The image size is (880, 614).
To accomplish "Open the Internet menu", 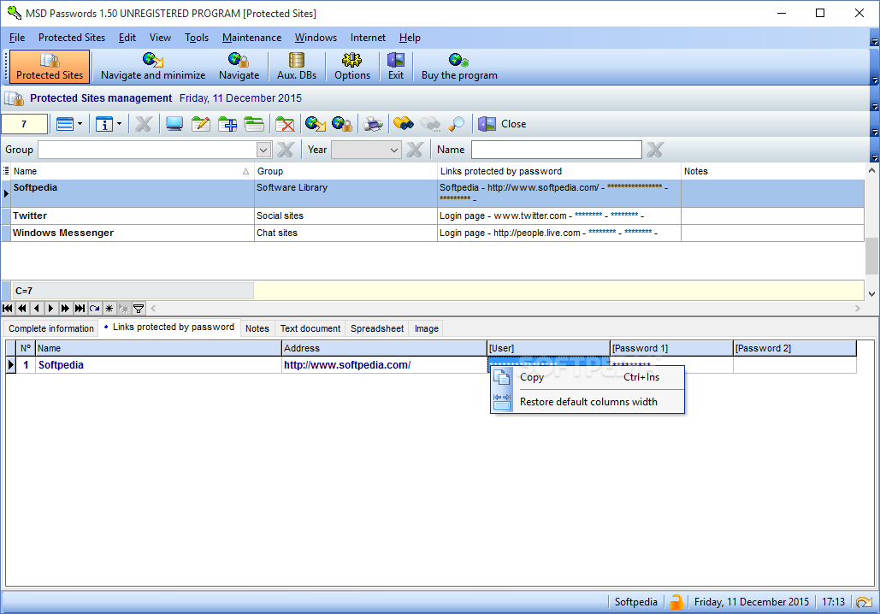I will 368,38.
